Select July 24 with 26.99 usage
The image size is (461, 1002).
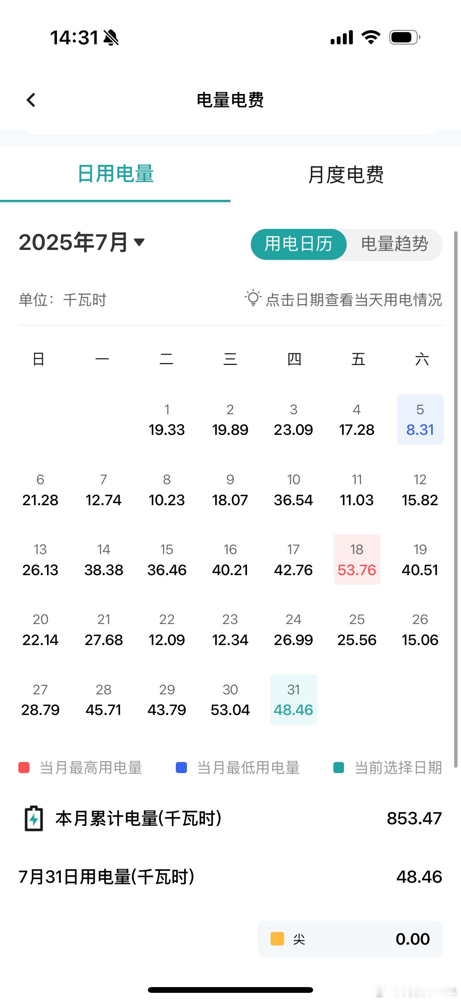[x=294, y=630]
